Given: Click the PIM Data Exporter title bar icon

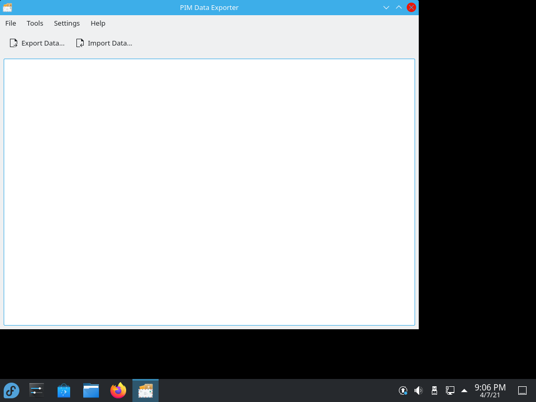Looking at the screenshot, I should 7,7.
